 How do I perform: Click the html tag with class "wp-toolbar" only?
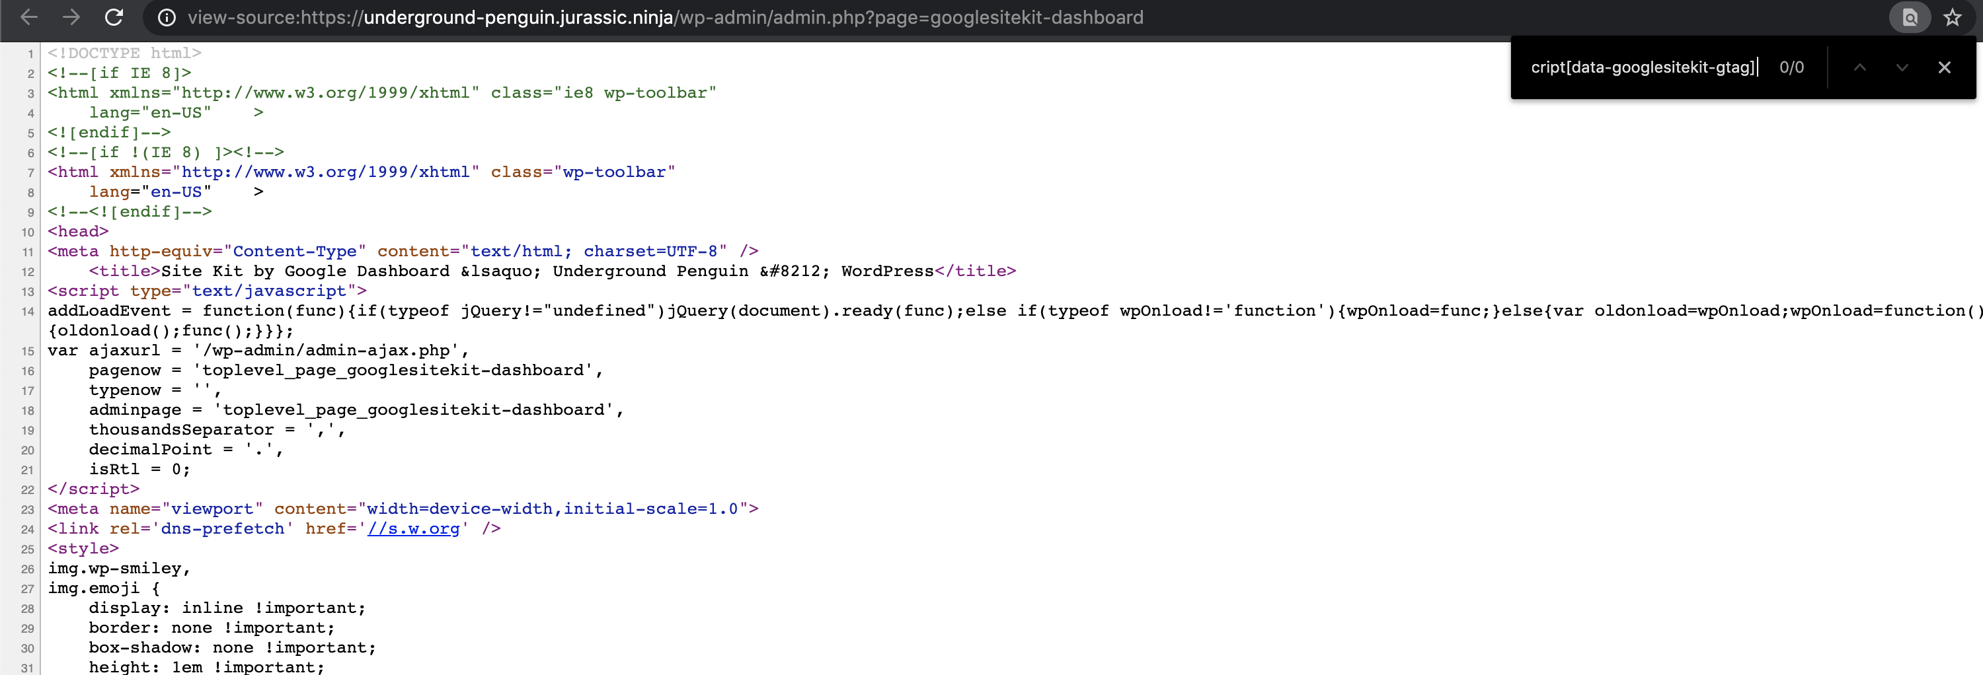point(361,172)
